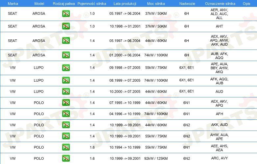The width and height of the screenshot is (257, 164).
Task: Click body code 6N2 in ARC, AVY row
Action: click(x=187, y=158)
